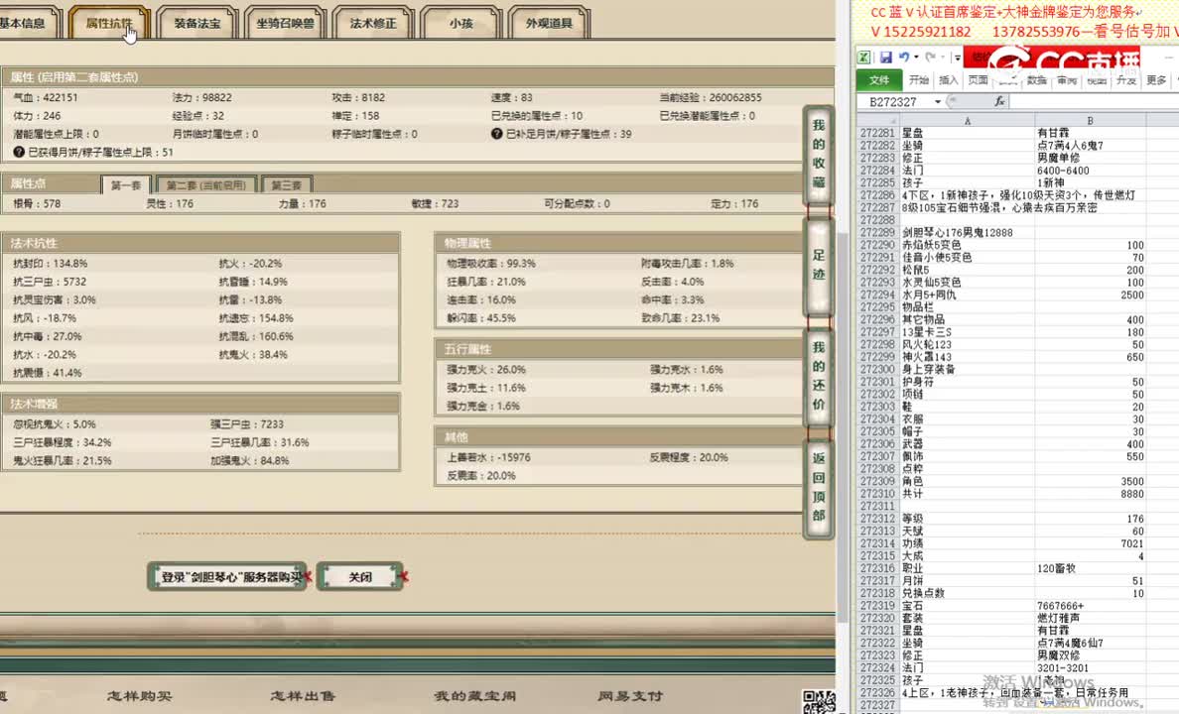Click the Excel formula bar input

tap(1094, 101)
